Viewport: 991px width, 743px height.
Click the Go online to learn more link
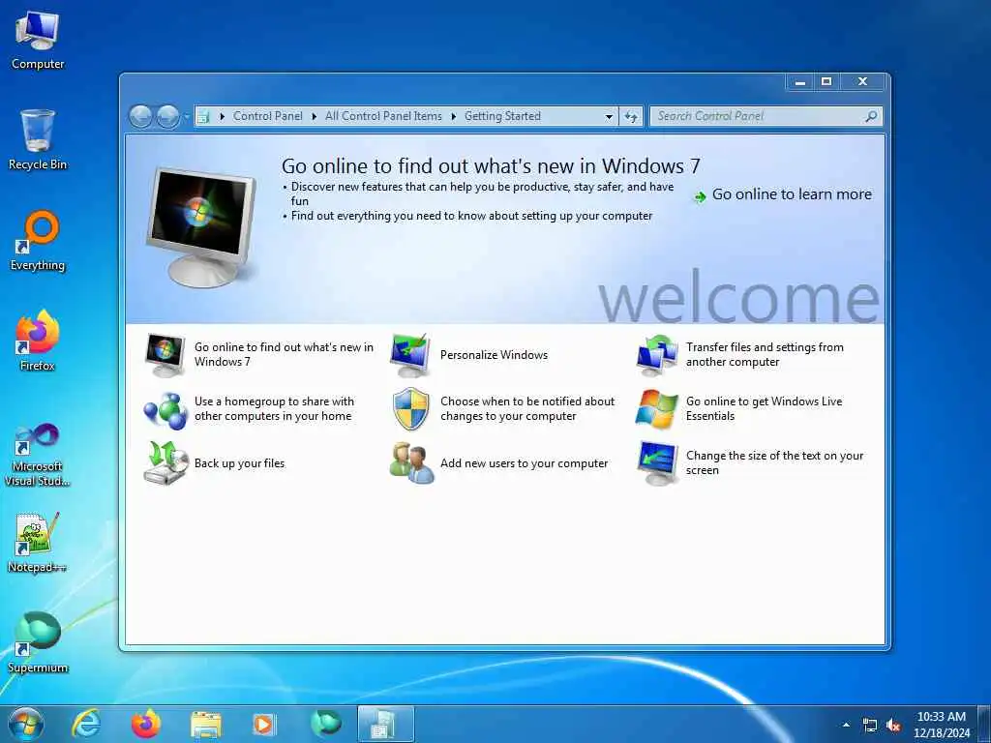pos(792,194)
